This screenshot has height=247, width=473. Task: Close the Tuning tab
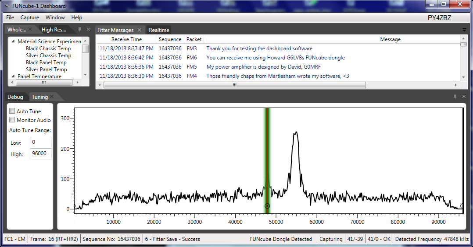(52, 97)
